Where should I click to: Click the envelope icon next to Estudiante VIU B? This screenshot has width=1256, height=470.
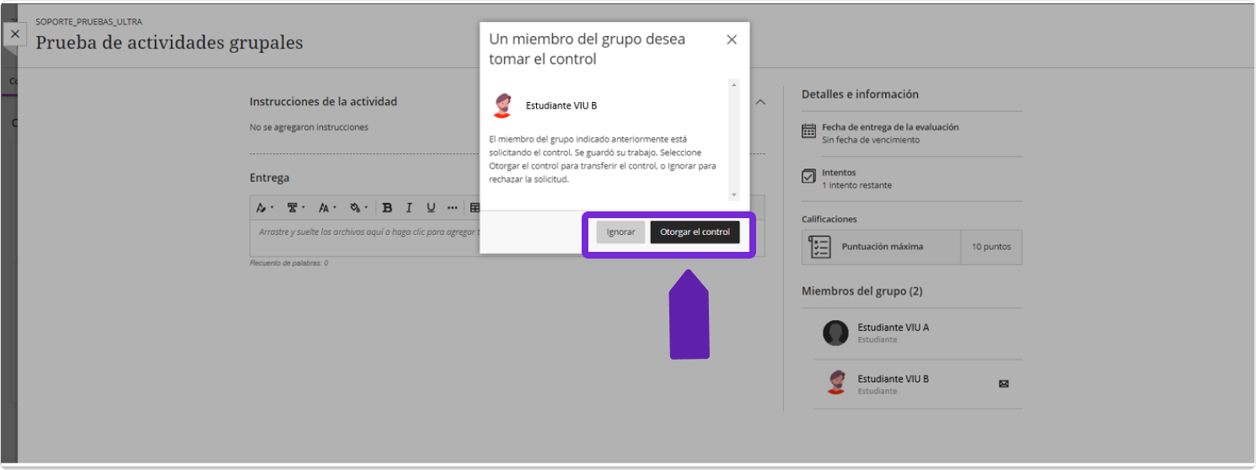tap(1003, 384)
